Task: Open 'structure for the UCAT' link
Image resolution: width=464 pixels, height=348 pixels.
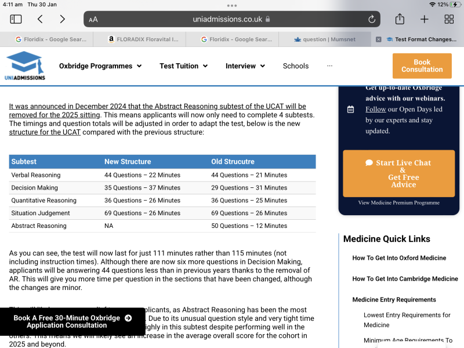Action: [45, 132]
